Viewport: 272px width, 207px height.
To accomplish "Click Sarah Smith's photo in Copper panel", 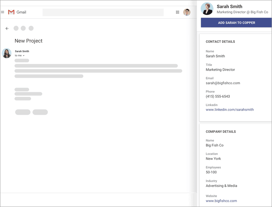I will point(207,9).
